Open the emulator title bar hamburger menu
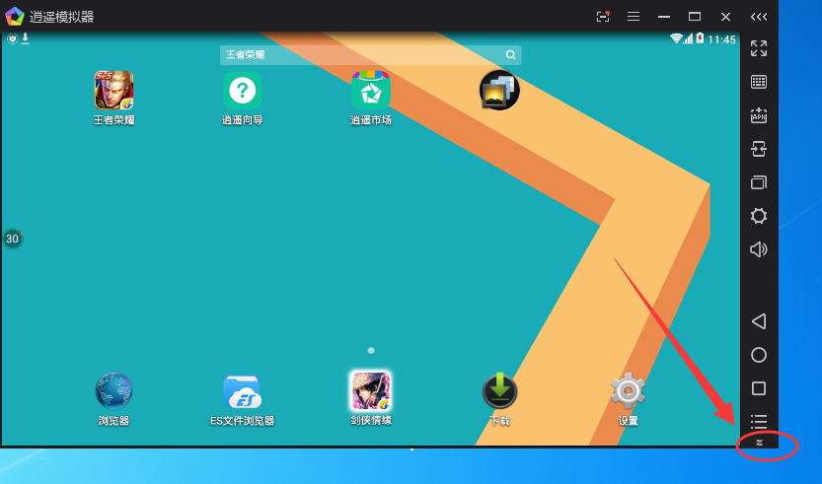 pos(634,17)
